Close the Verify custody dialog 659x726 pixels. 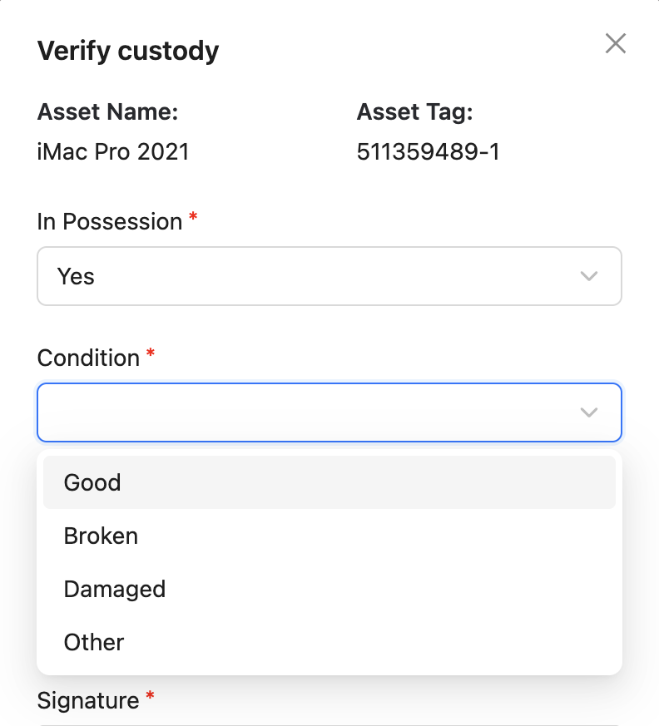click(x=616, y=43)
